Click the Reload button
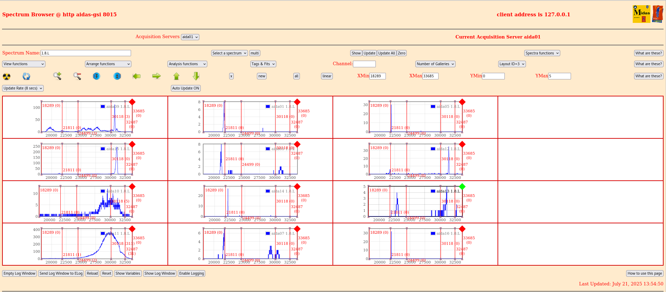 [x=92, y=274]
